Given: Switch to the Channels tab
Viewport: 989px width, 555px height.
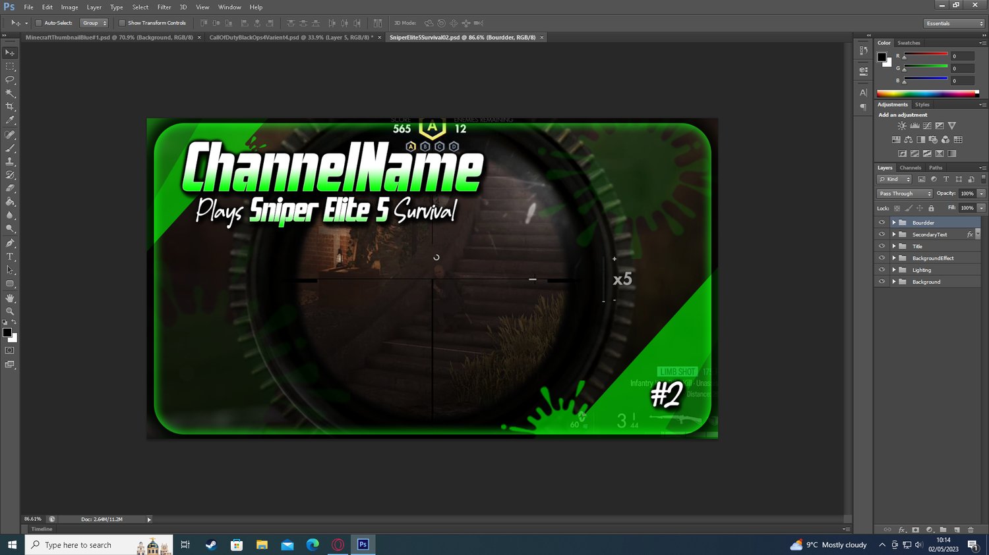Looking at the screenshot, I should 911,168.
